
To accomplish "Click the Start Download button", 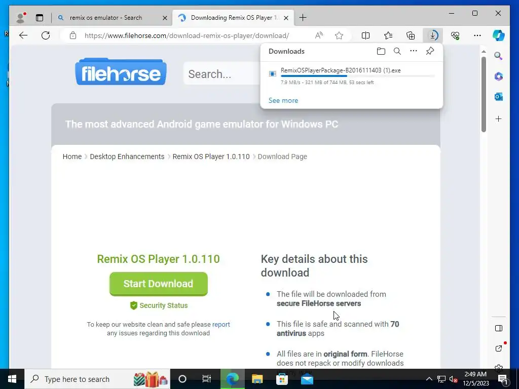I will [x=159, y=284].
